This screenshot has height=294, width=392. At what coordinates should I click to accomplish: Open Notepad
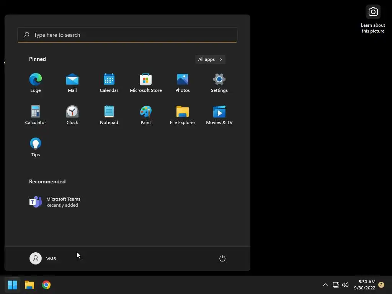[x=109, y=115]
